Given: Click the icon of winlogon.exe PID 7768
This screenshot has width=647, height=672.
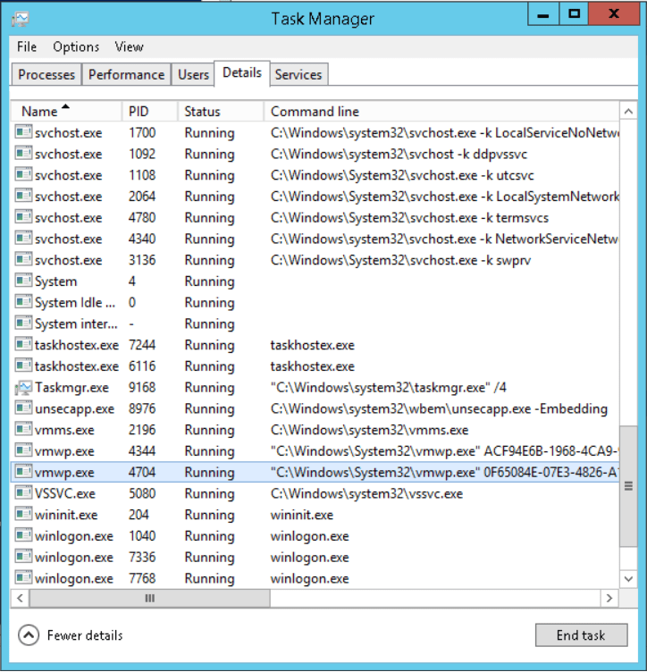Looking at the screenshot, I should tap(23, 578).
